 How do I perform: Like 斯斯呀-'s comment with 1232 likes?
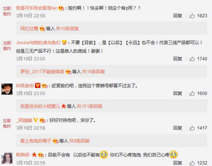pos(192,163)
